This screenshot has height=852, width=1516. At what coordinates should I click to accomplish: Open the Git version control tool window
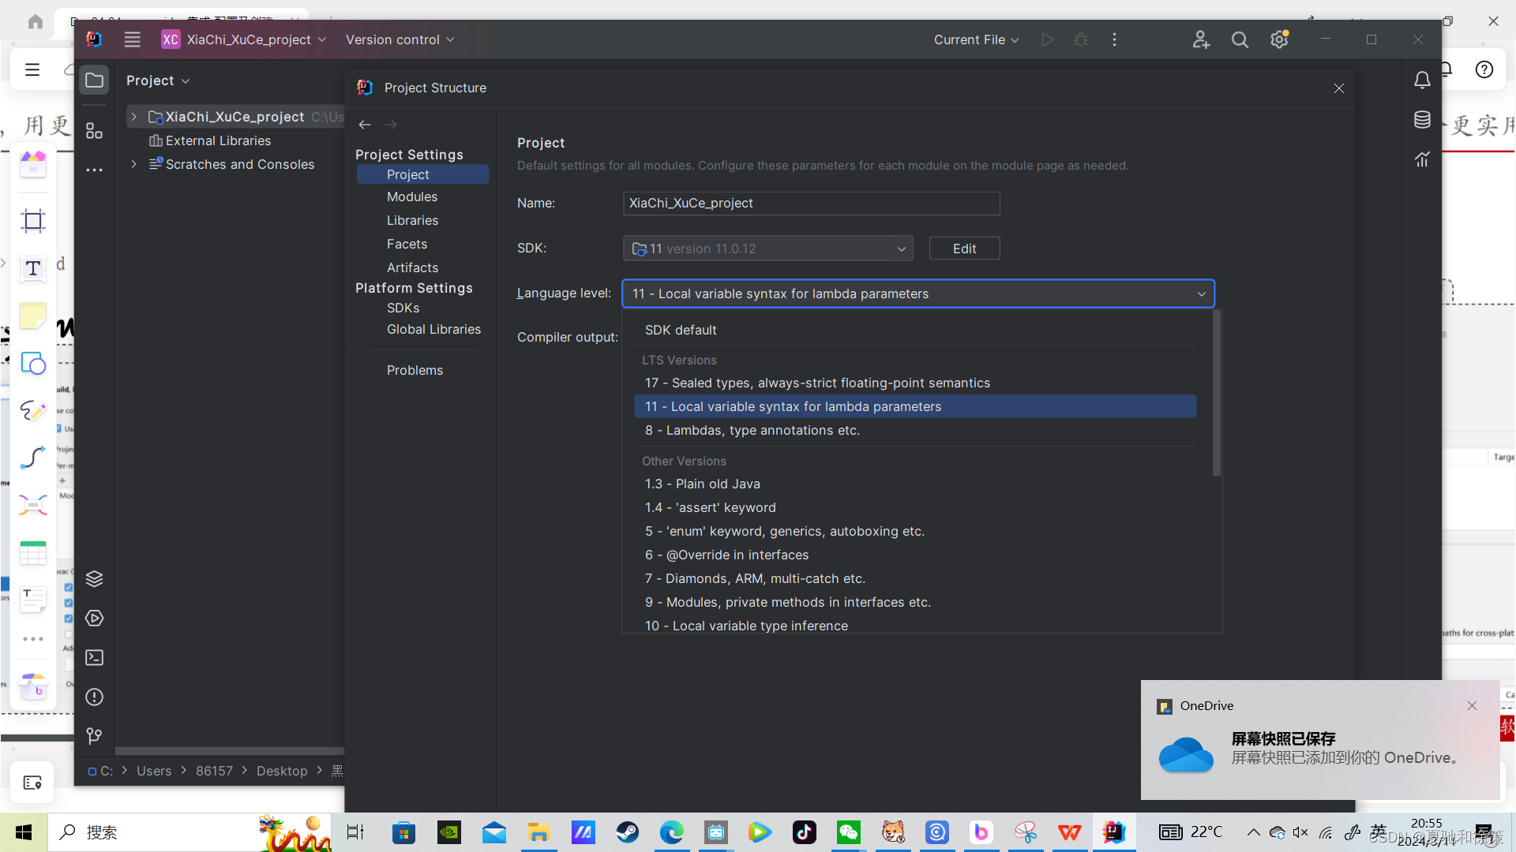tap(94, 736)
